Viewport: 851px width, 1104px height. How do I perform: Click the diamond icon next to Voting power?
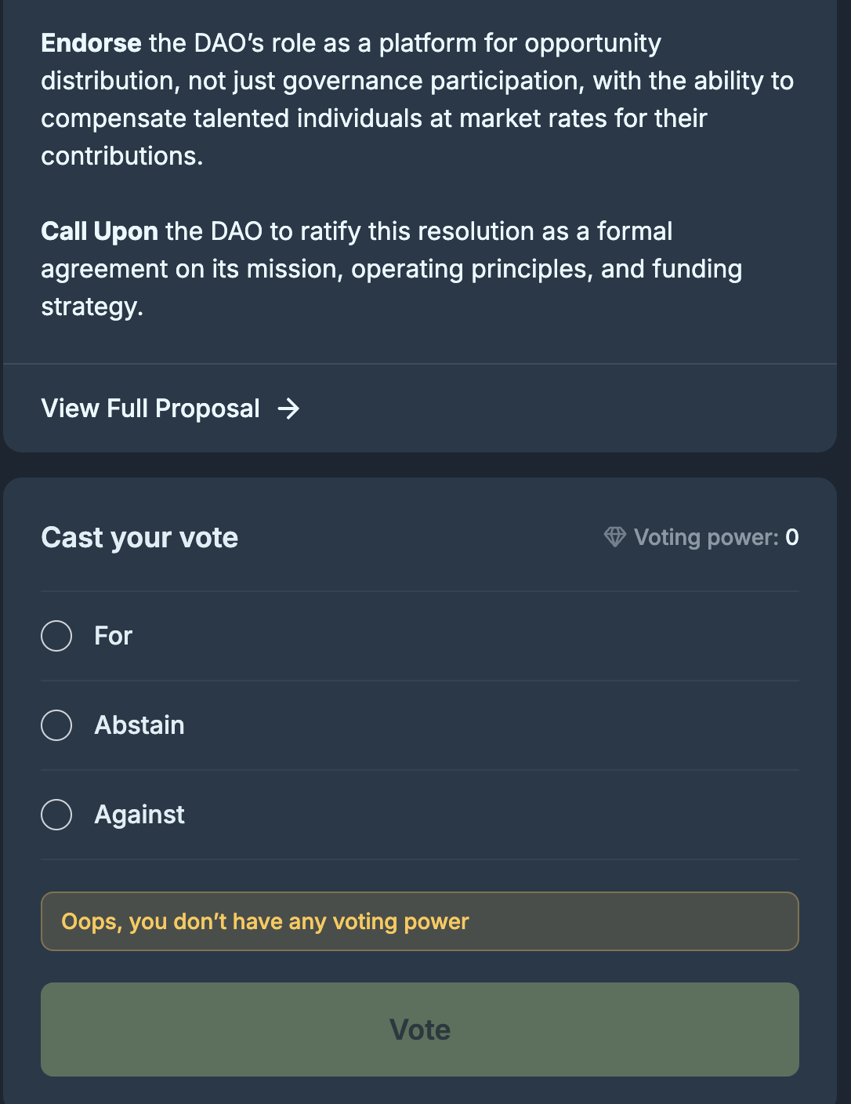click(615, 537)
